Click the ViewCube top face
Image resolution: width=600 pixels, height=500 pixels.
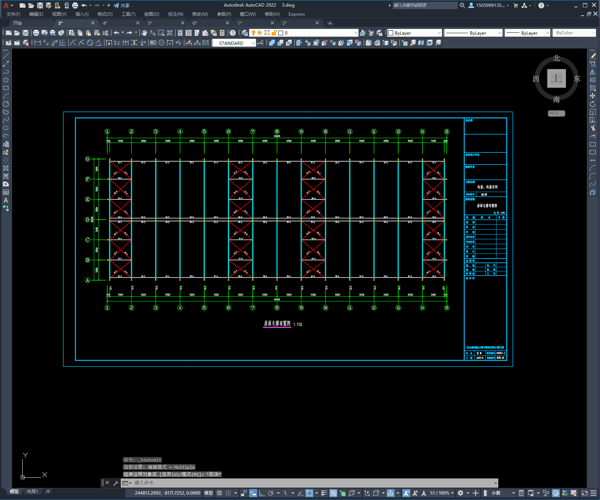pyautogui.click(x=556, y=78)
